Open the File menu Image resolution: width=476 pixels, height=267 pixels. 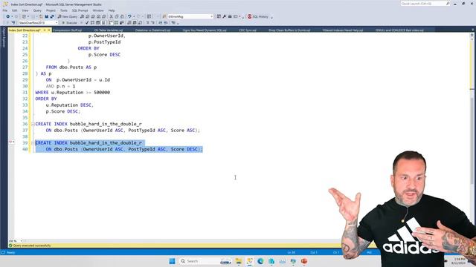[5, 10]
